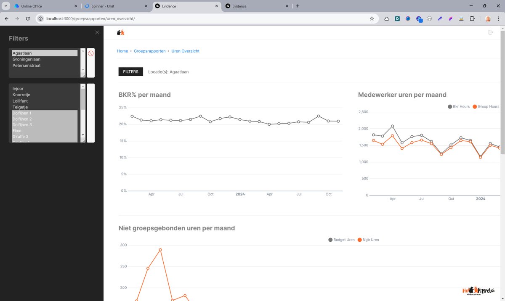This screenshot has height=301, width=505.
Task: Close the Spinner - UIkit tab
Action: click(x=146, y=6)
